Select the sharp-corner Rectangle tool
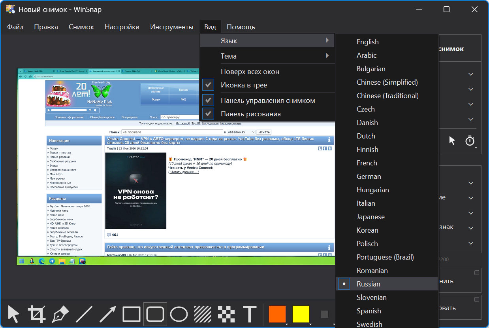Viewport: 489px width, 328px height. point(132,314)
